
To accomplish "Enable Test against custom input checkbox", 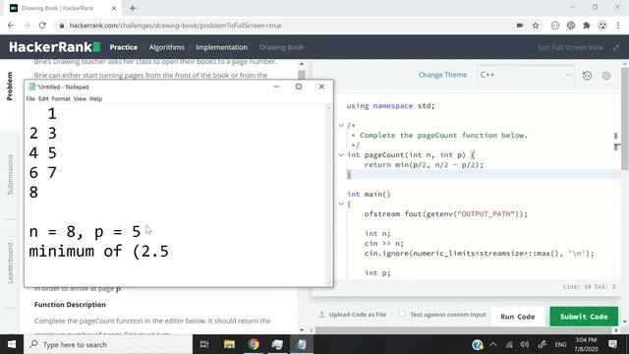I will tap(402, 314).
